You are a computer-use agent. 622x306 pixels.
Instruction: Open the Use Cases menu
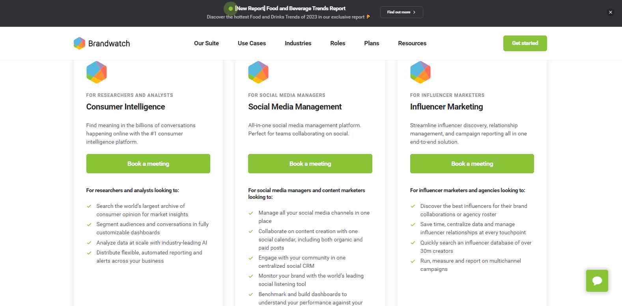(252, 43)
